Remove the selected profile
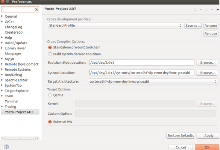This screenshot has height=150, width=220. (x=210, y=34)
